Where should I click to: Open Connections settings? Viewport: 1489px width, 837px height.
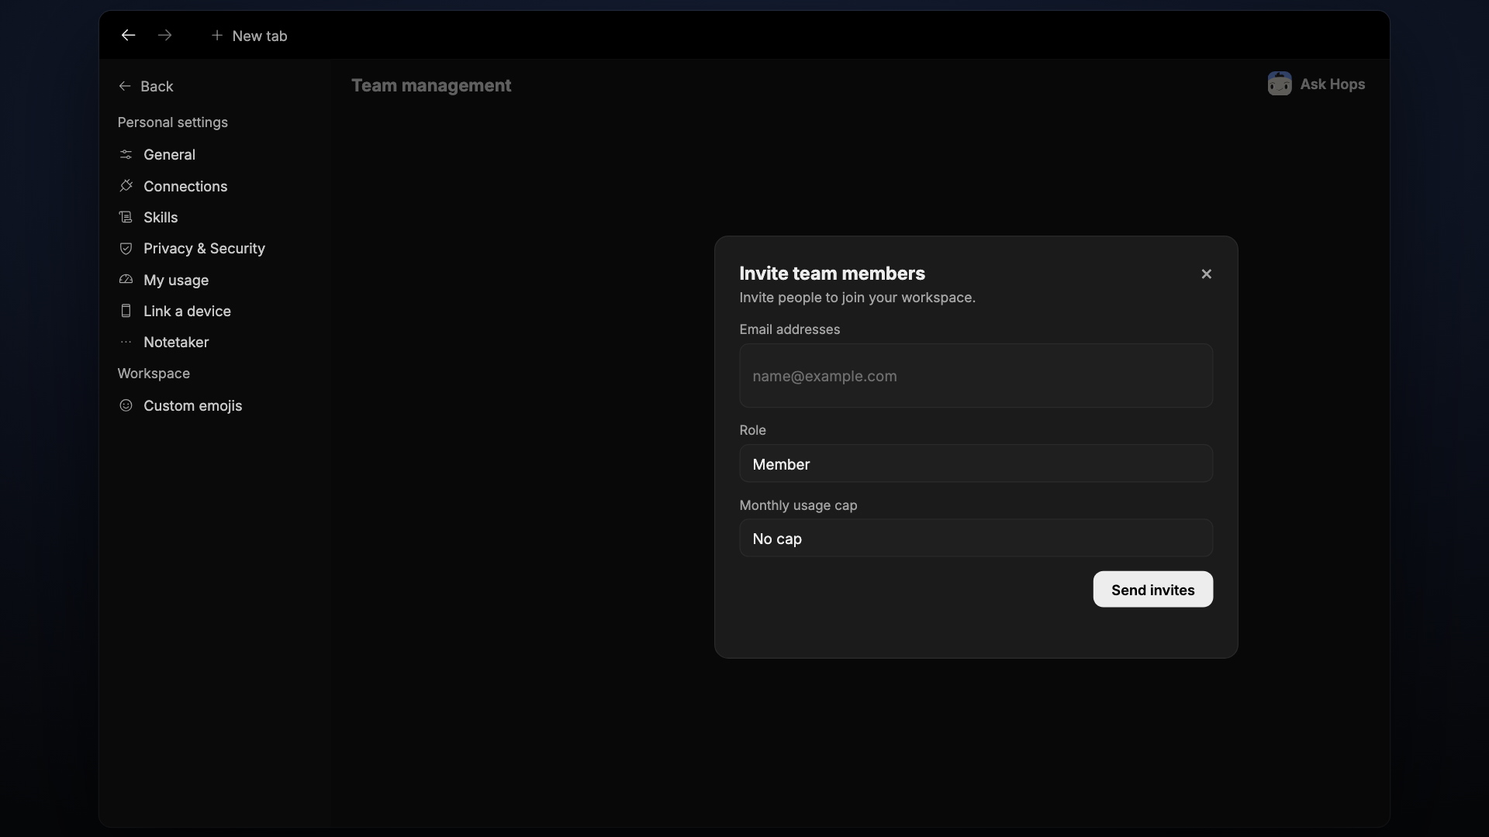[185, 186]
